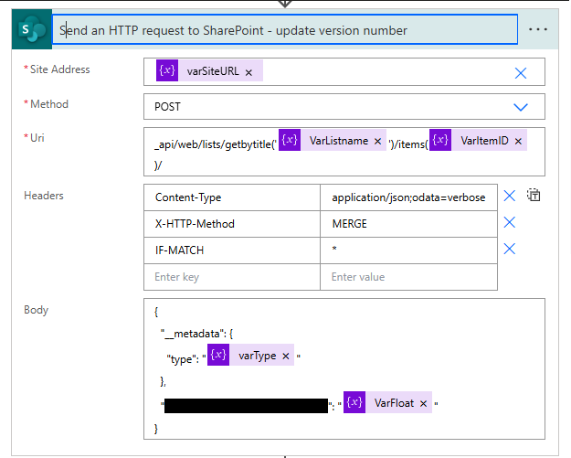Remove the varSiteURL variable token
Image resolution: width=571 pixels, height=458 pixels.
(248, 72)
